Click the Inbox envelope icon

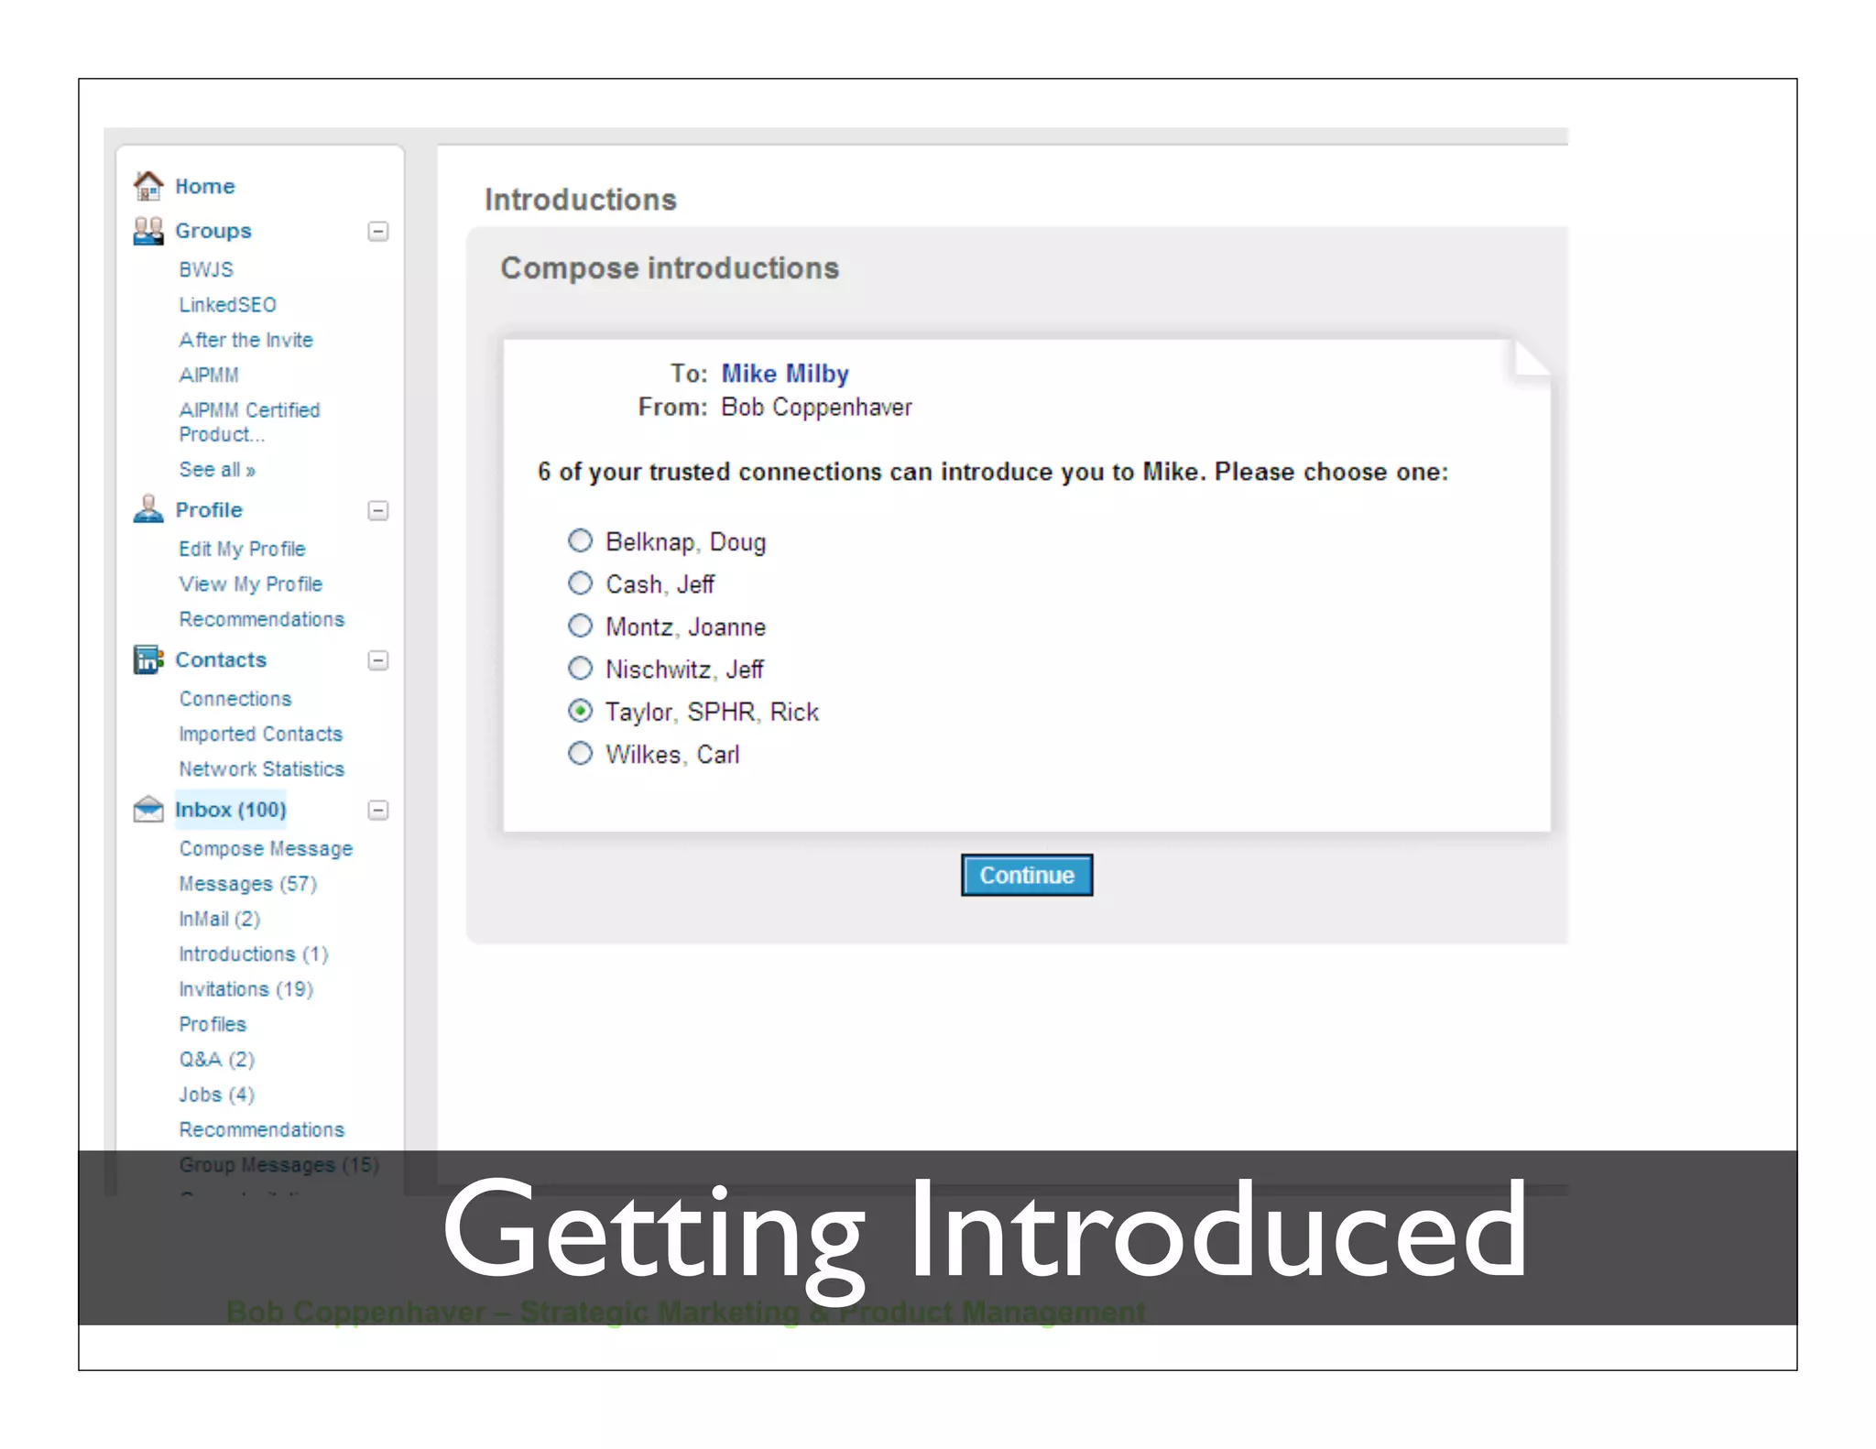(x=148, y=810)
